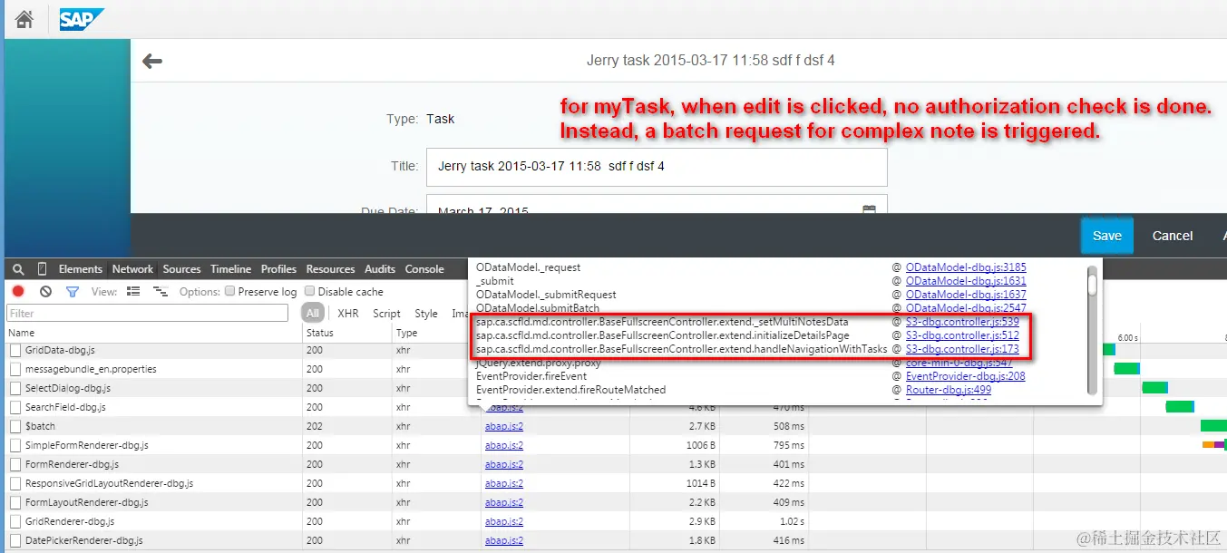Image resolution: width=1227 pixels, height=553 pixels.
Task: Select the All request type filter
Action: 313,313
